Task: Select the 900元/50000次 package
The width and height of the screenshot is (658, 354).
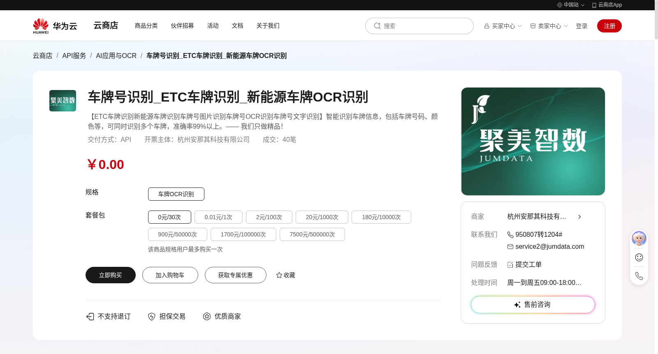Action: 178,234
